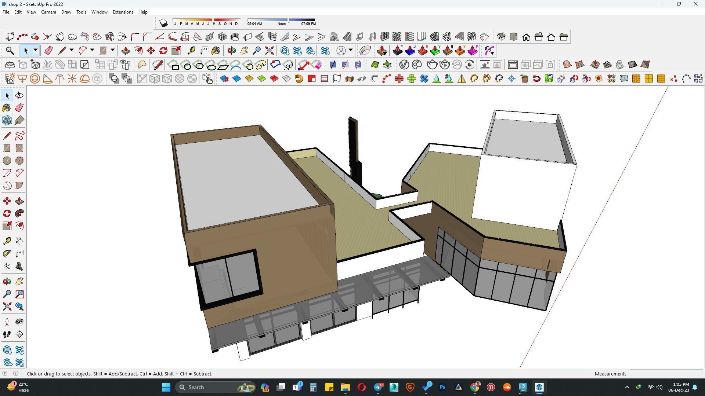Click the Iso house view icon

click(x=501, y=37)
